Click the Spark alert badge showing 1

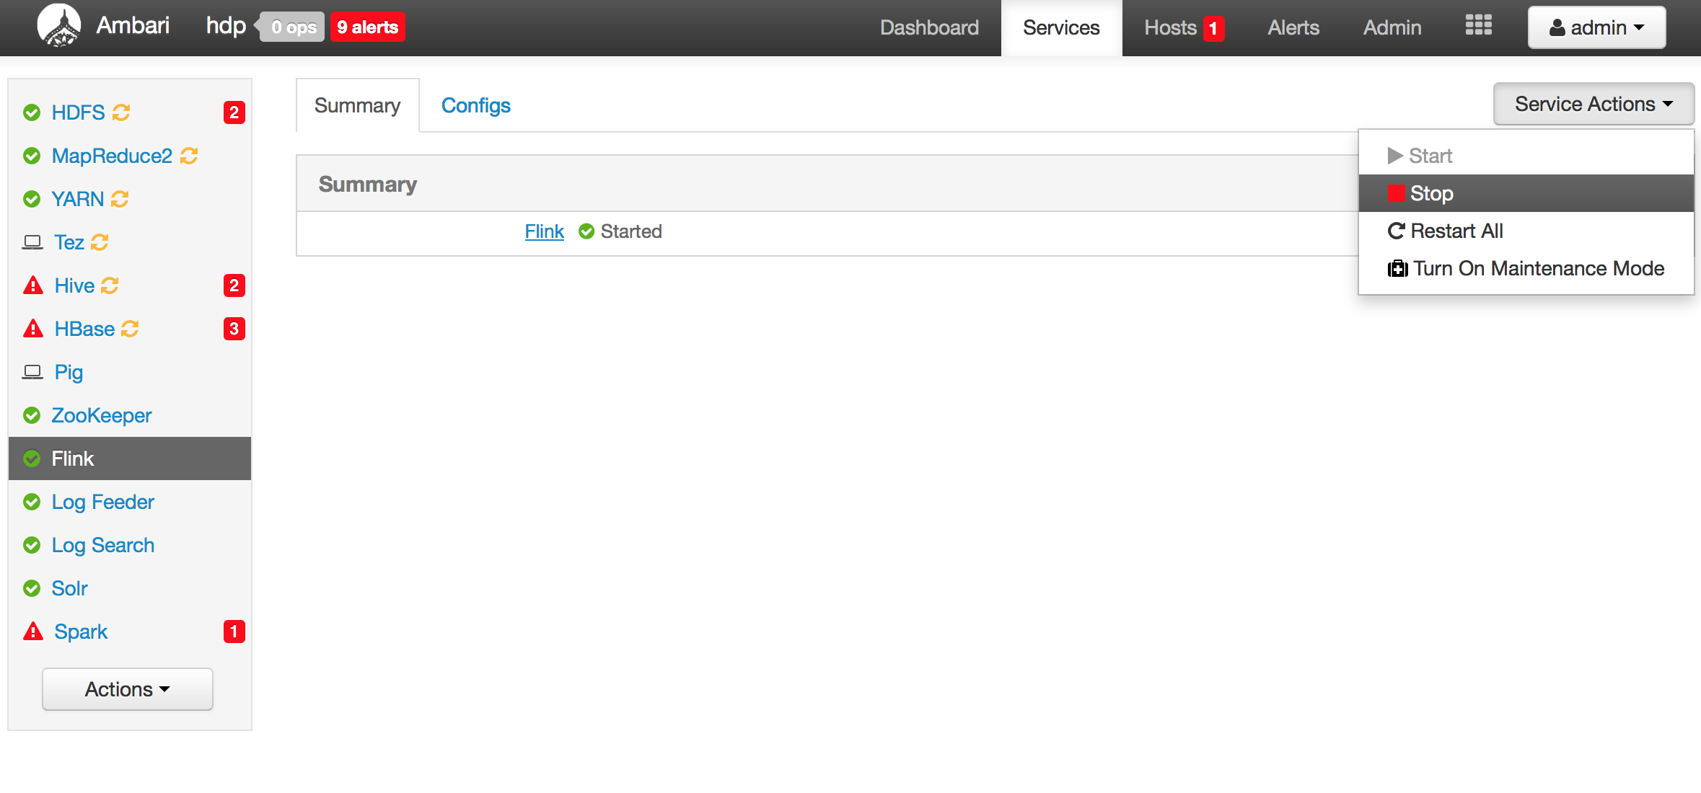tap(234, 632)
